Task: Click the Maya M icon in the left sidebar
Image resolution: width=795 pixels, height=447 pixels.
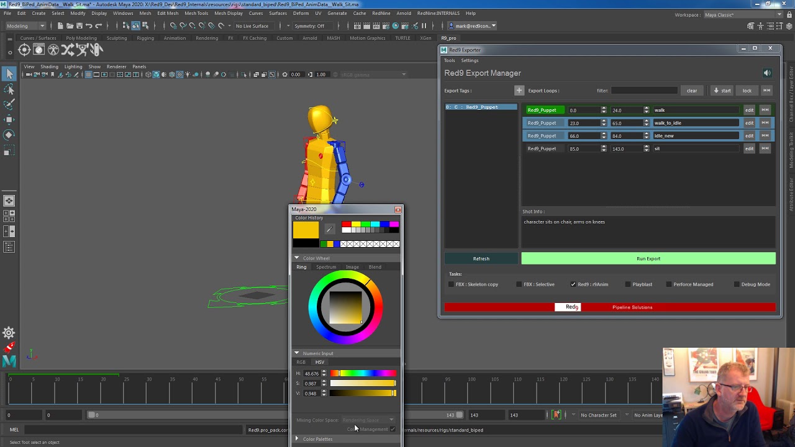Action: [x=9, y=360]
